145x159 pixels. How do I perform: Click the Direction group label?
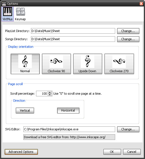(19, 101)
